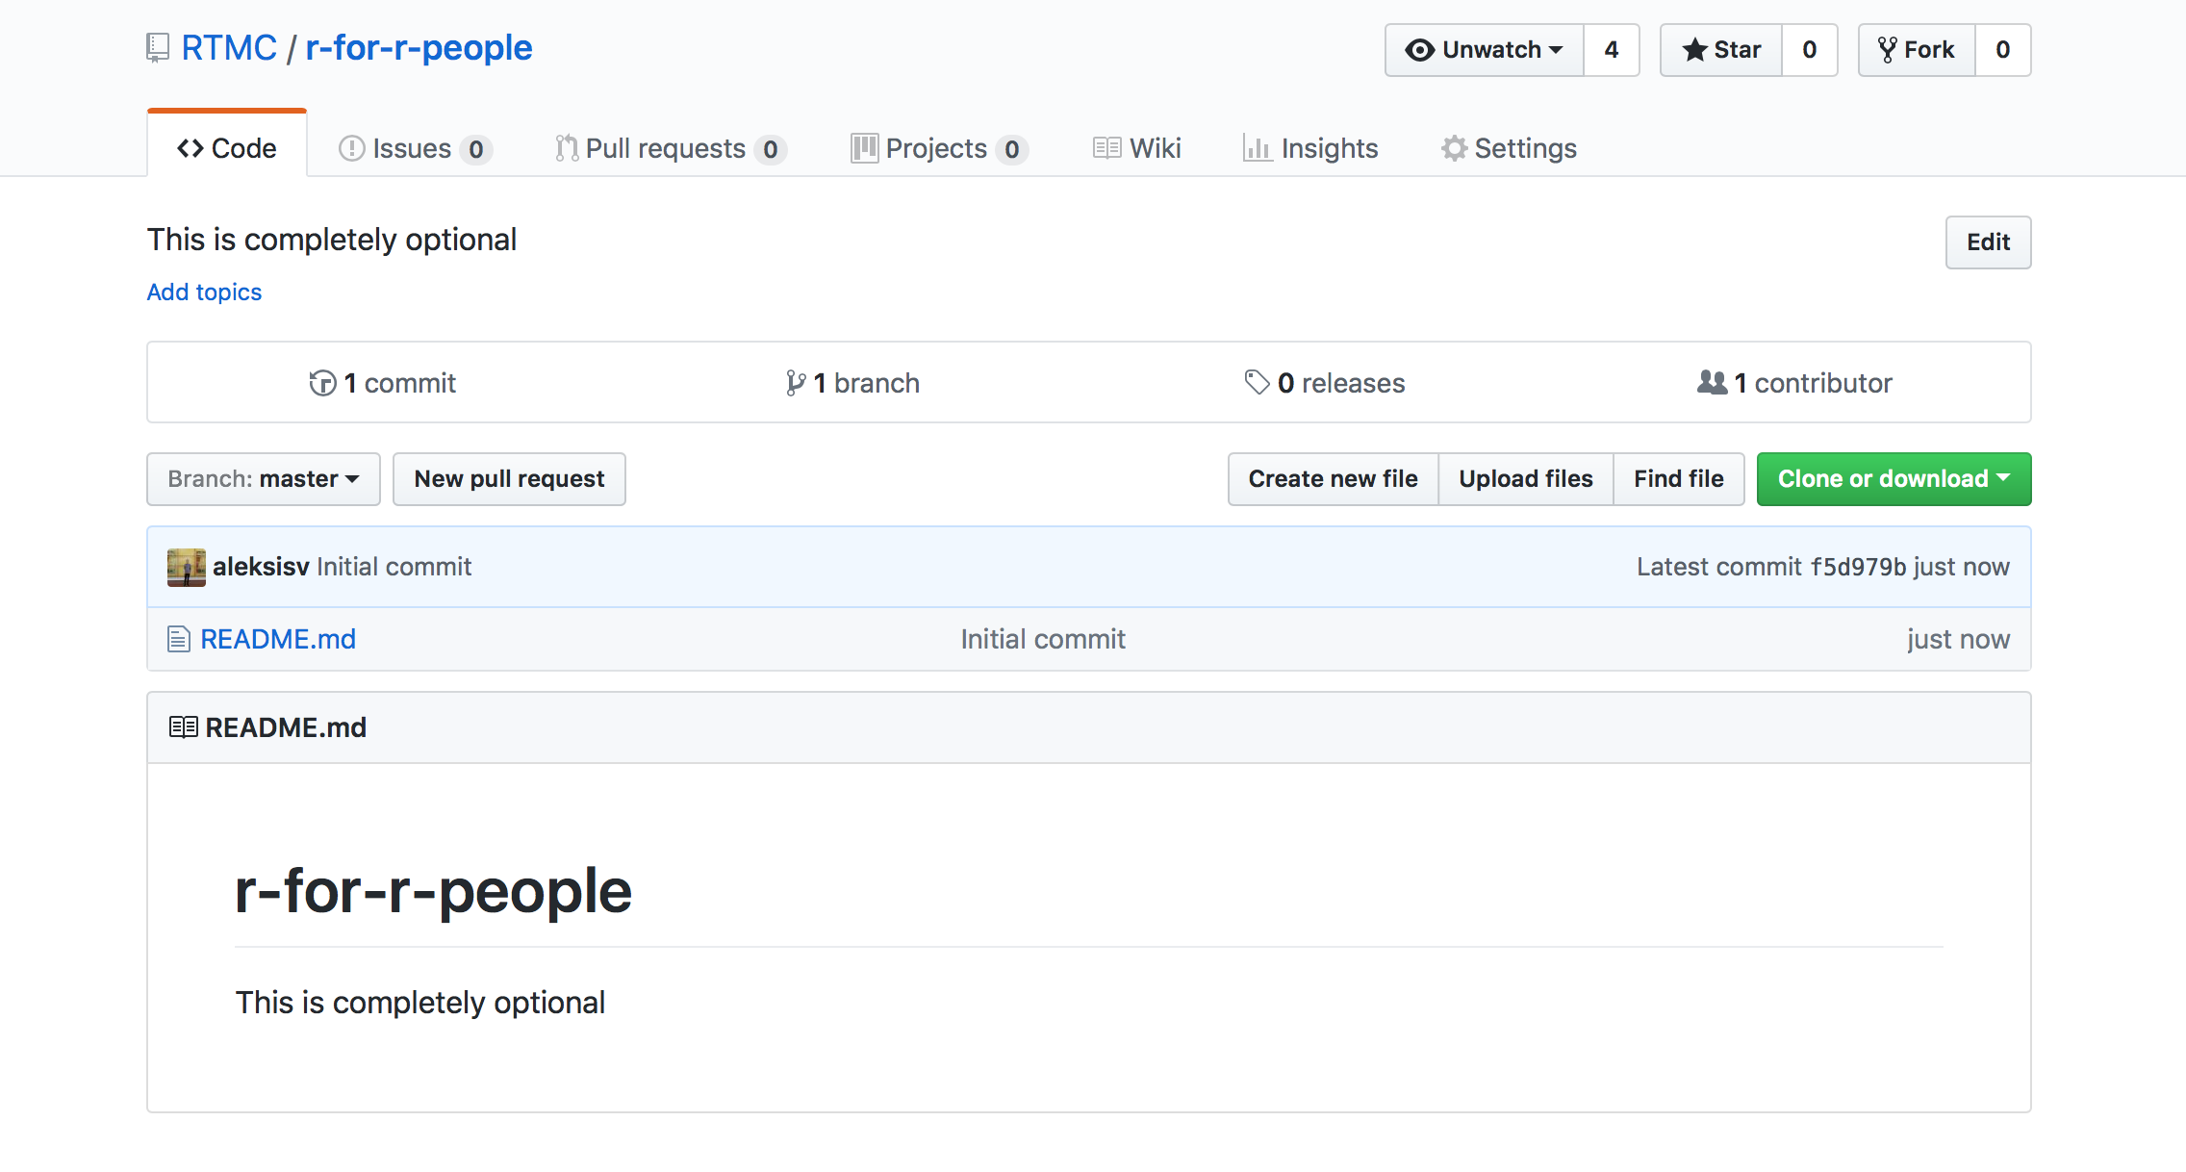Open the Initial commit message beside aleksisv
Viewport: 2186px width, 1172px height.
click(394, 567)
